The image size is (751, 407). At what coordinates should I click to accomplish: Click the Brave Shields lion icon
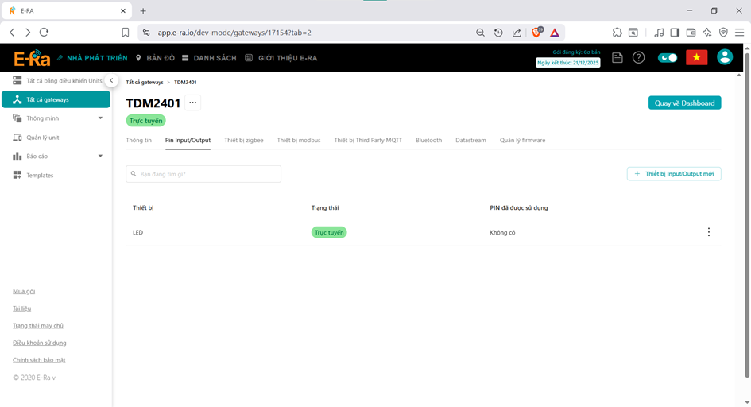coord(536,33)
